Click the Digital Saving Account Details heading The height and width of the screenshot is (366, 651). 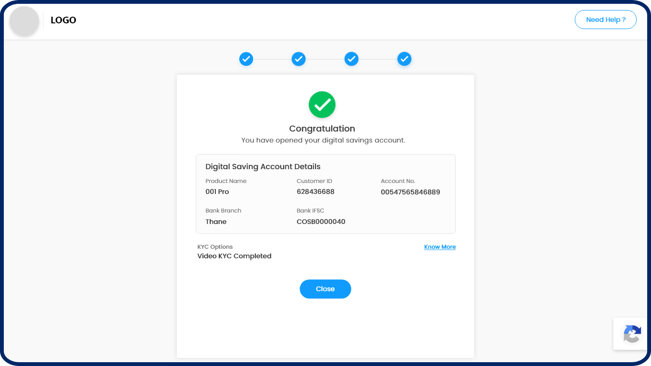point(263,167)
